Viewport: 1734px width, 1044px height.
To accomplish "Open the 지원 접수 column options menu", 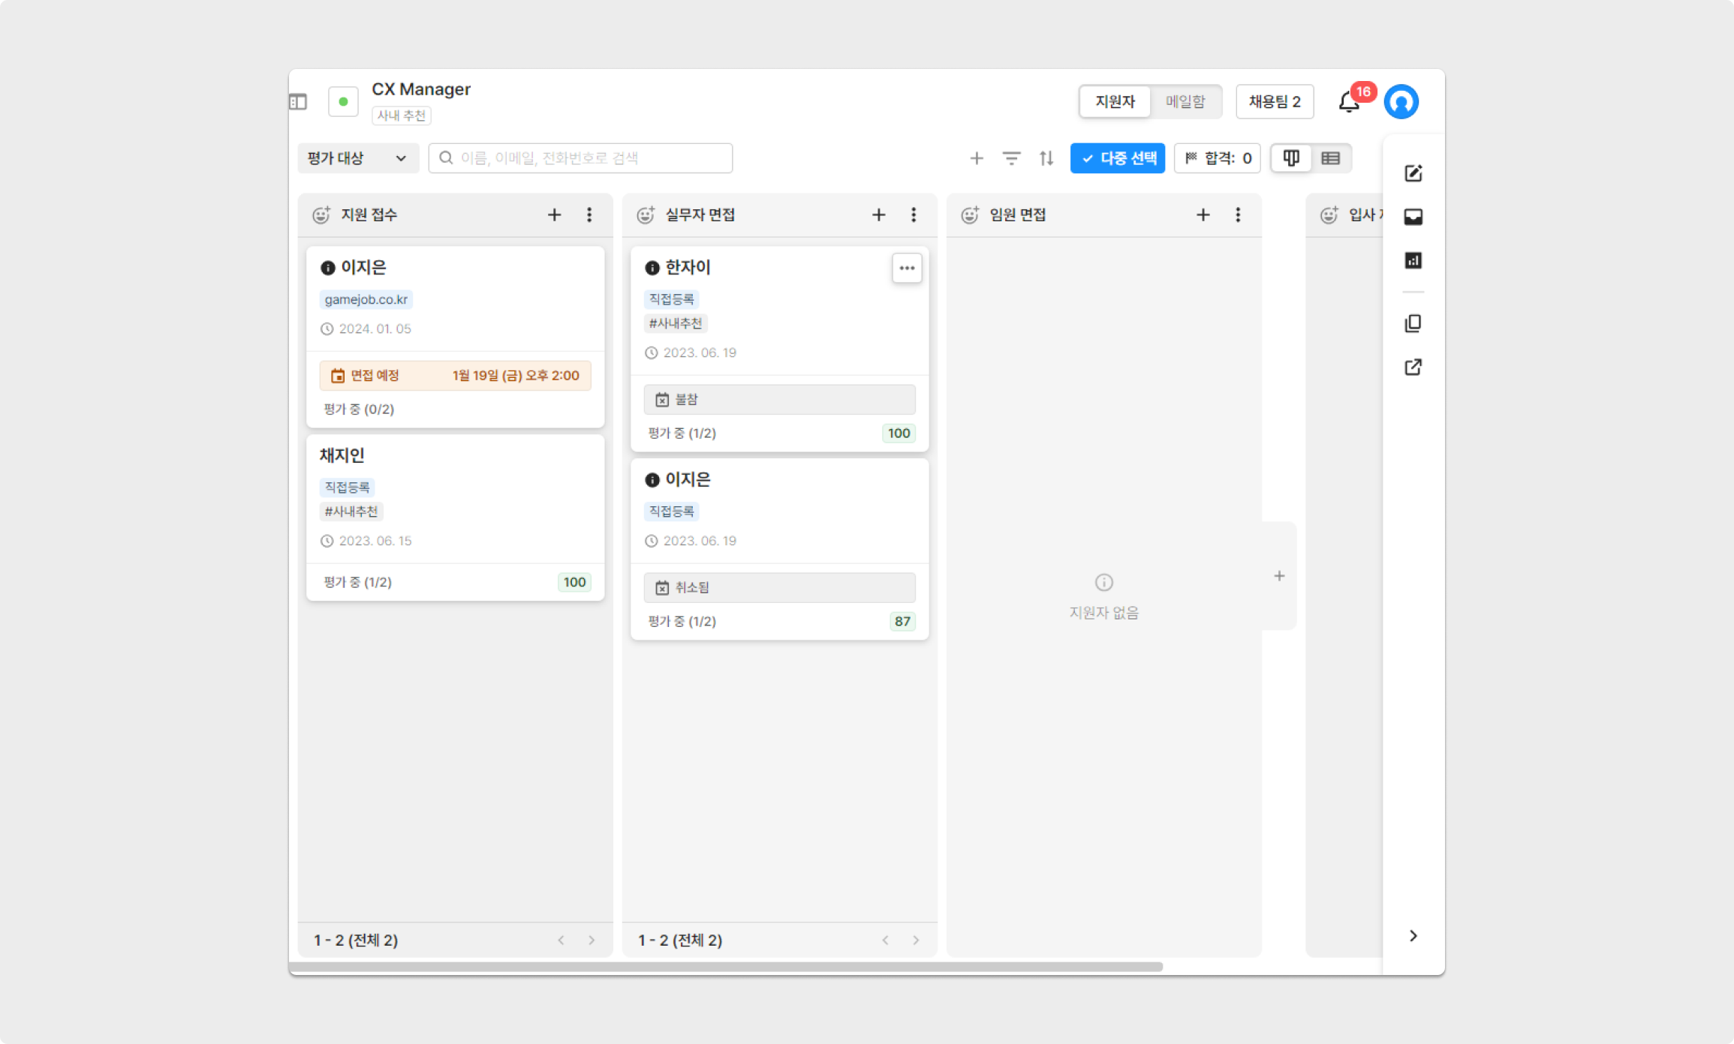I will pyautogui.click(x=589, y=215).
